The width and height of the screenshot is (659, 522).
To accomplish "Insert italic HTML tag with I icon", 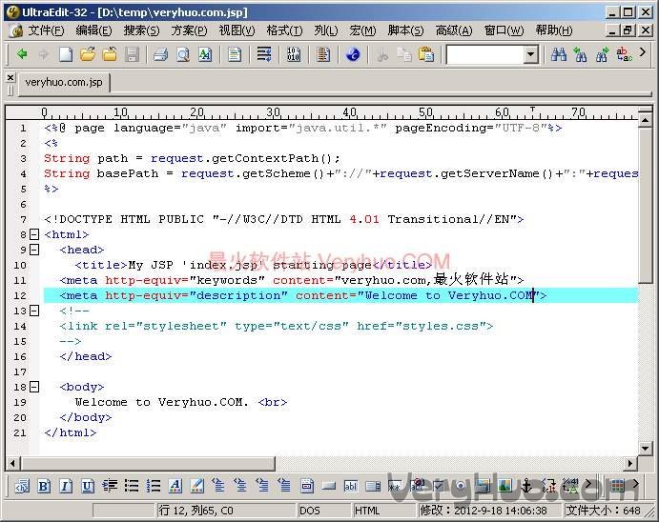I will 66,486.
